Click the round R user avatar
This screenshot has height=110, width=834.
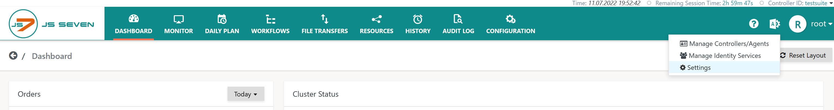click(797, 24)
